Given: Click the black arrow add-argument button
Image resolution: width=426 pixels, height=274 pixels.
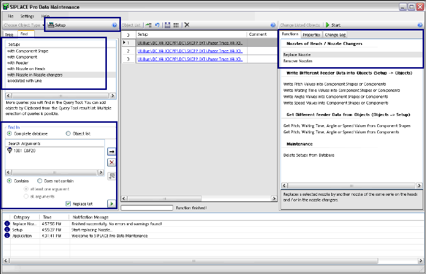Looking at the screenshot, I should tap(112, 152).
